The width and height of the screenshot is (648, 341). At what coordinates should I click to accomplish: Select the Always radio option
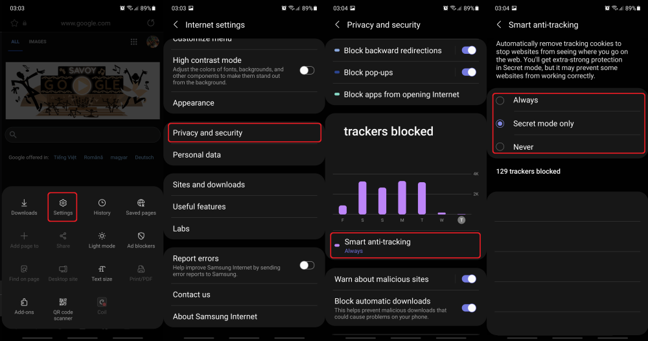pyautogui.click(x=500, y=100)
